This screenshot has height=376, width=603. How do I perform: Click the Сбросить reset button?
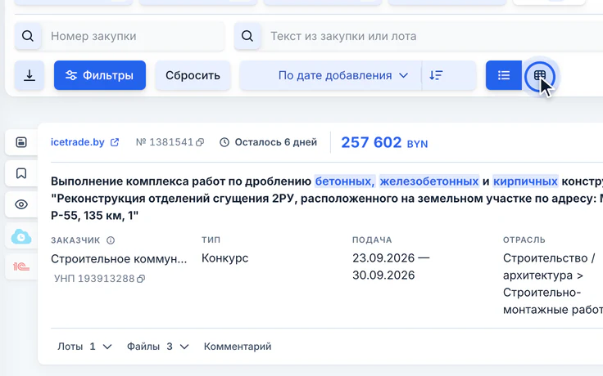[193, 75]
